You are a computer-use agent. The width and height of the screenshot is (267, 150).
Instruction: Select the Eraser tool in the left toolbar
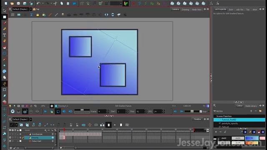[5, 41]
